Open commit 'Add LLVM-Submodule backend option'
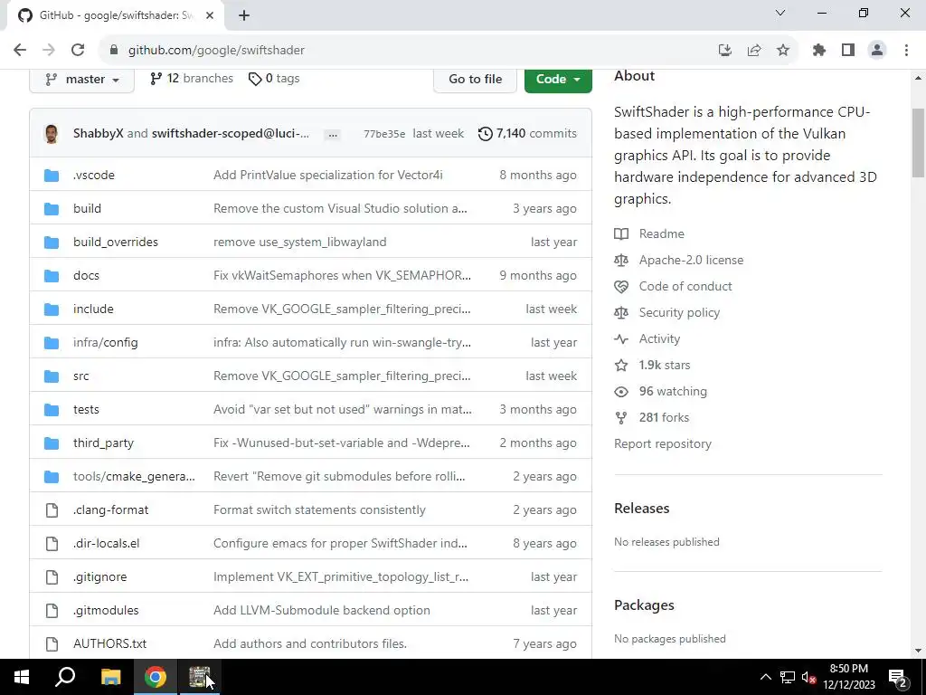 322,611
